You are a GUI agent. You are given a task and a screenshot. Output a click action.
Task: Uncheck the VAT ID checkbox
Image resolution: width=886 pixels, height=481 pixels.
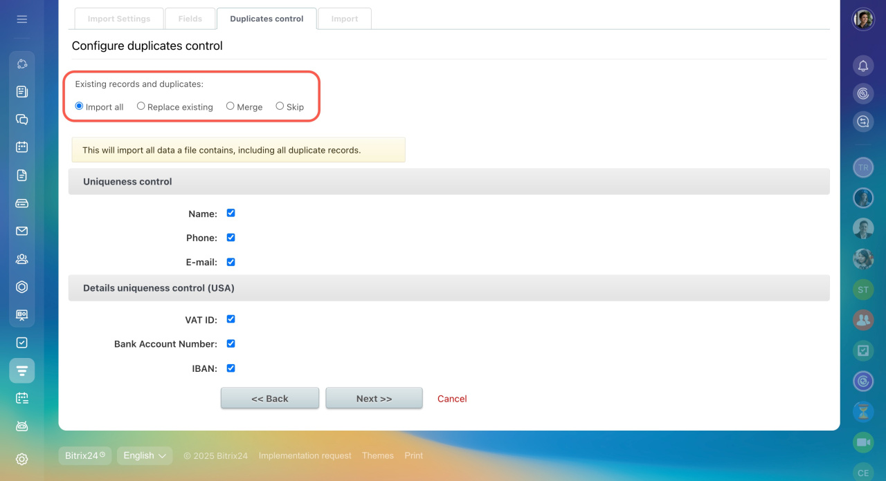[x=231, y=319]
